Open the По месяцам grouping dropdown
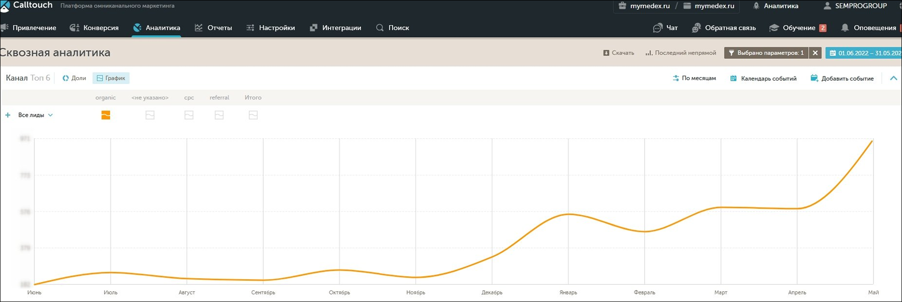The image size is (902, 302). click(x=694, y=78)
